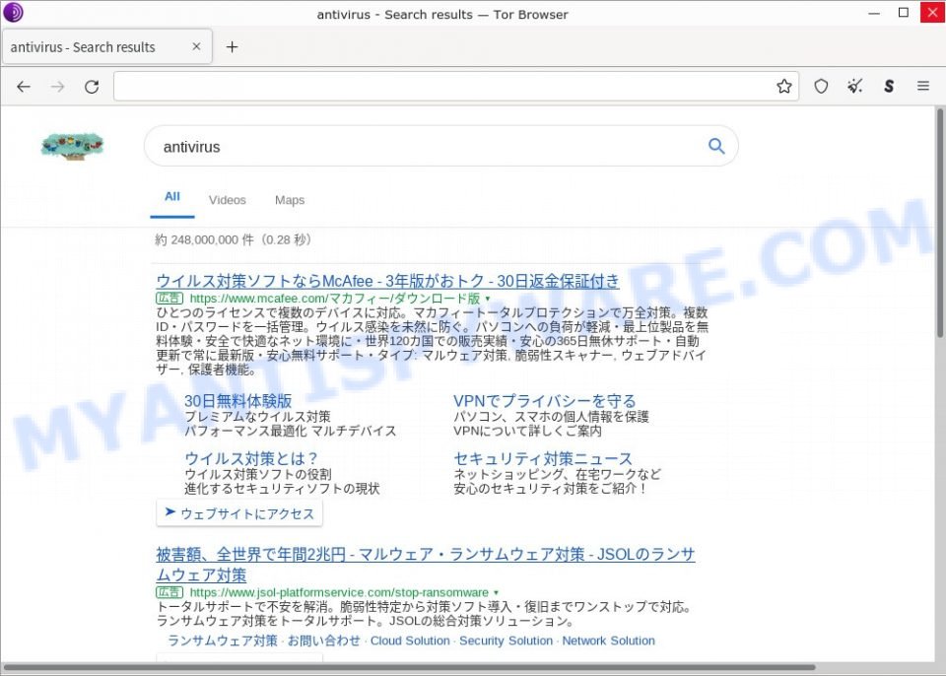Open the 30日無料体験版 sitelink
Screen dimensions: 946x676
[238, 401]
